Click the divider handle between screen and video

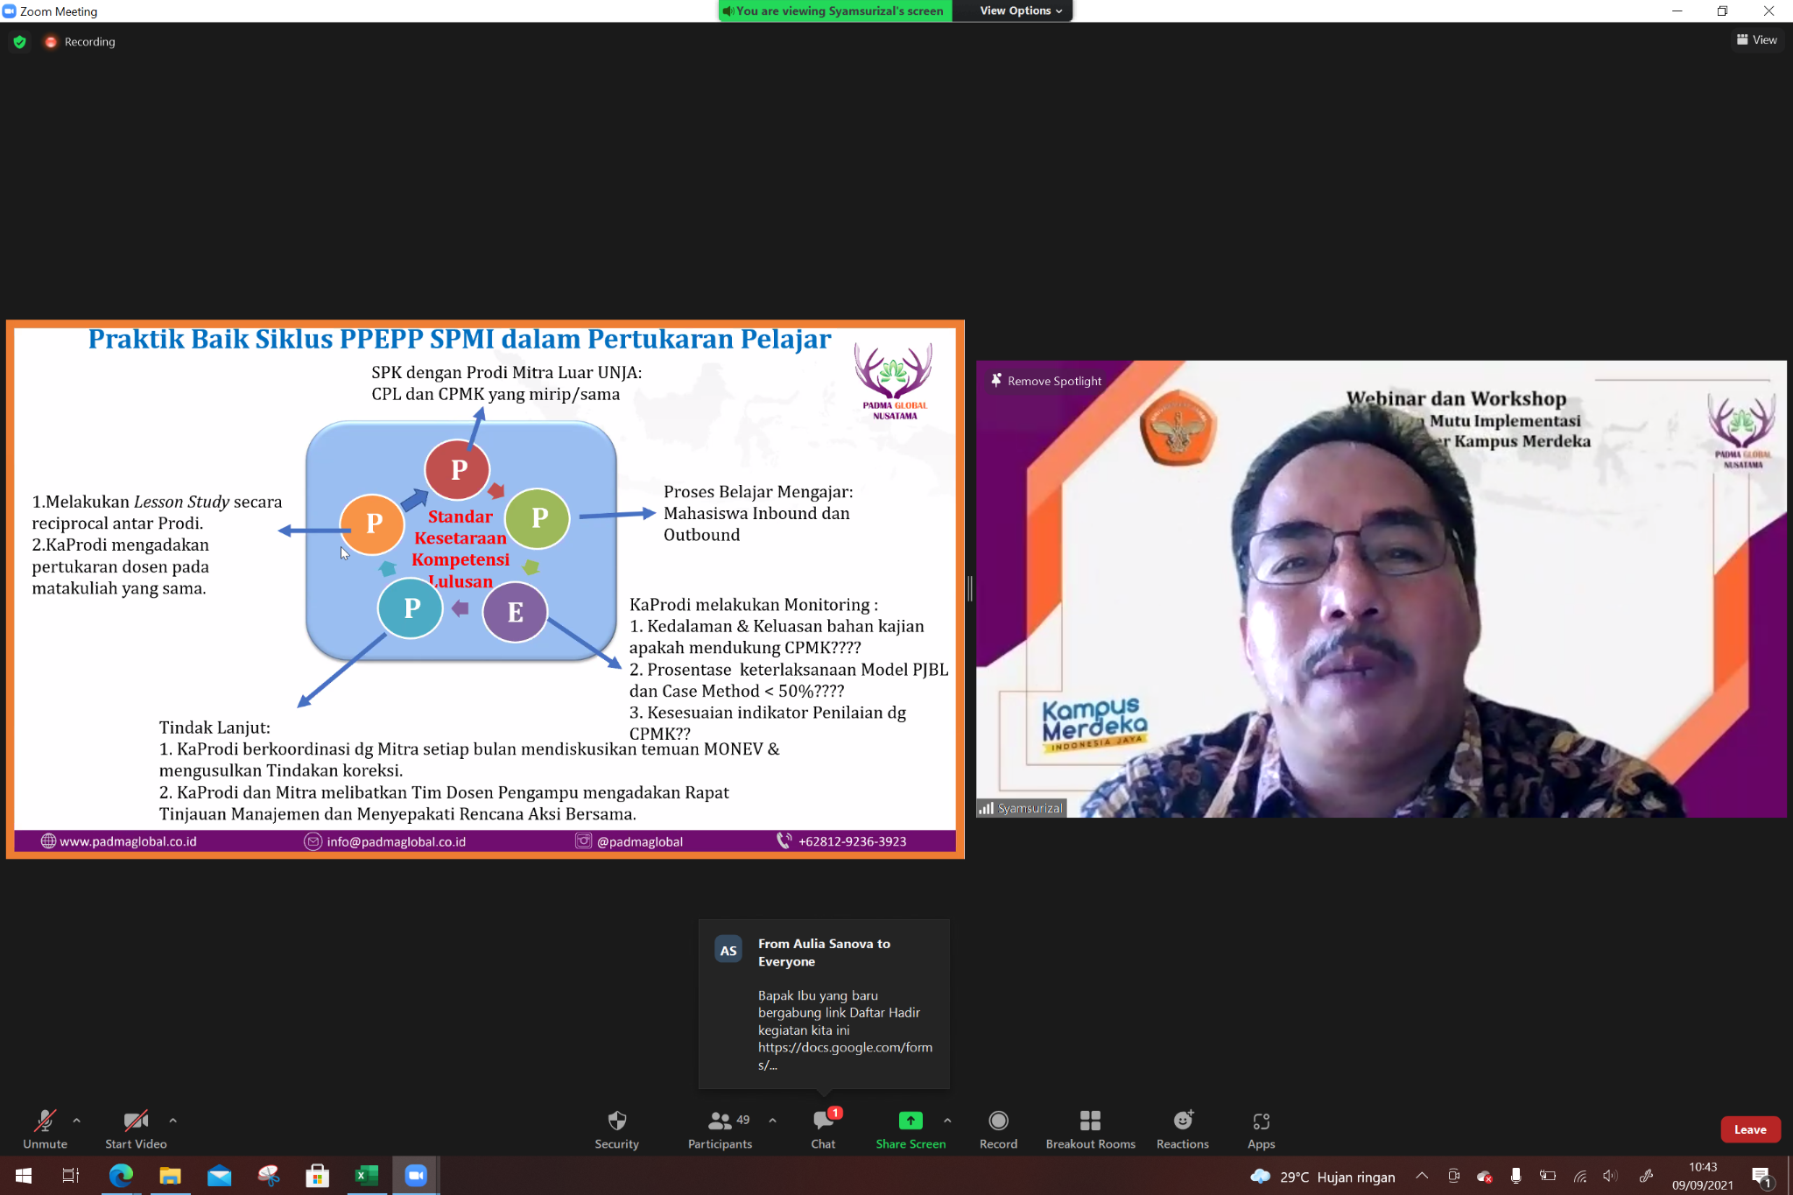pos(970,589)
